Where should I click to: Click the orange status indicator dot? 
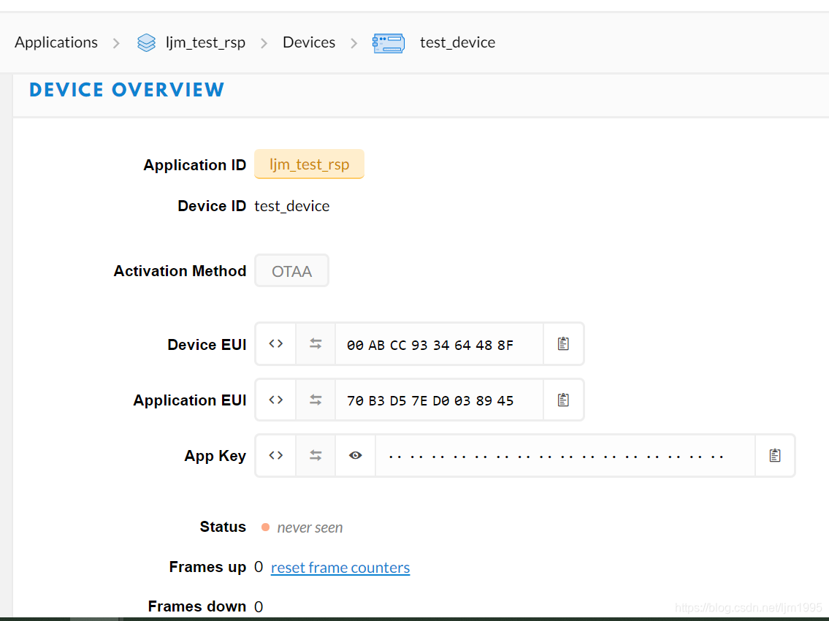265,527
